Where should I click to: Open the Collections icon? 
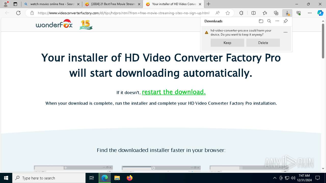coord(276,13)
